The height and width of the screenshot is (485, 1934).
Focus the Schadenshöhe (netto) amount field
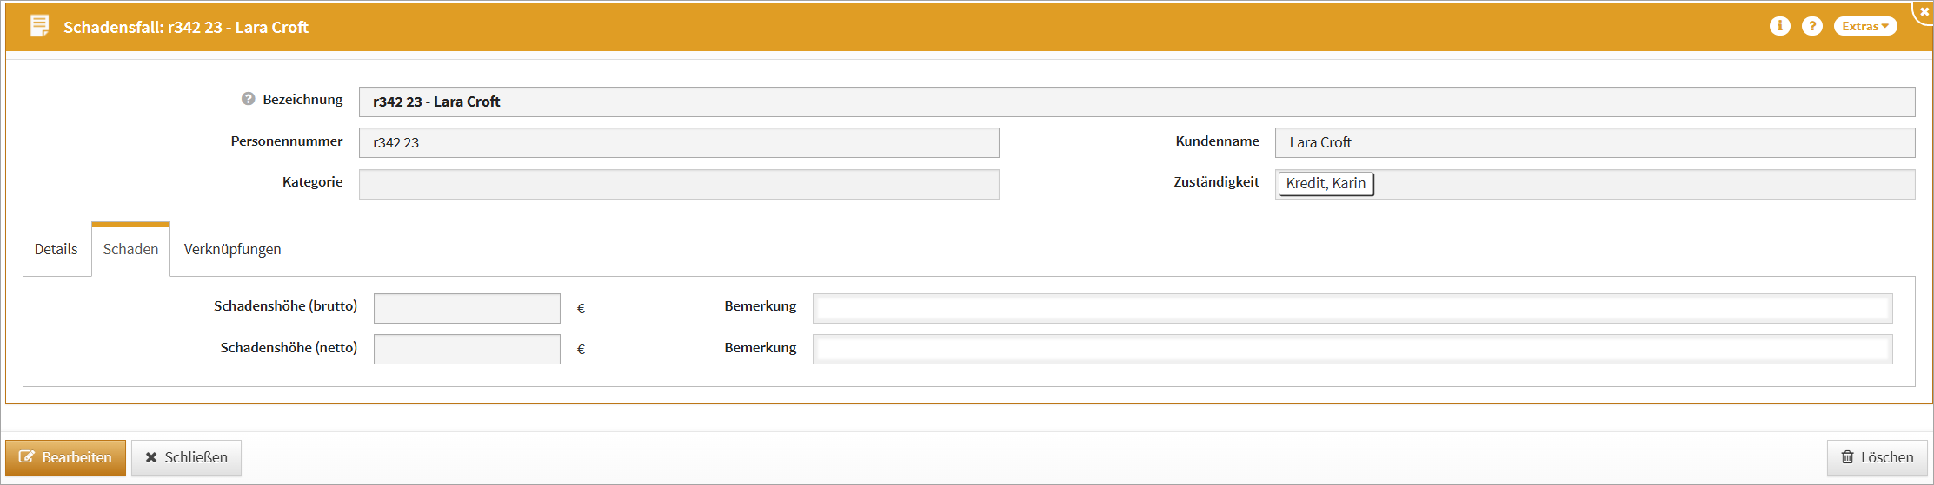coord(467,349)
